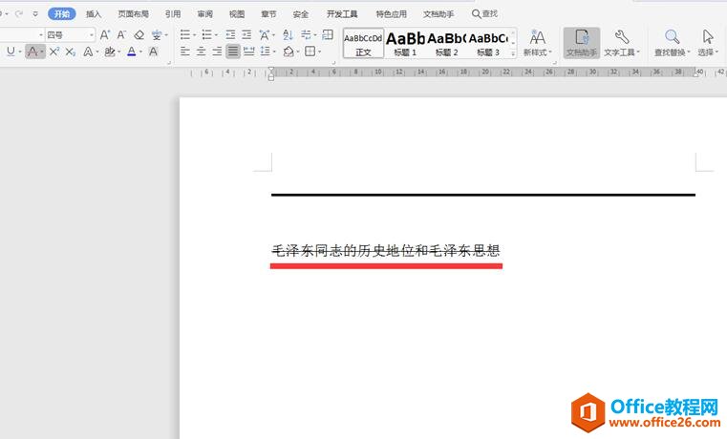The width and height of the screenshot is (727, 439).
Task: Click the 文档助手 ribbon button
Action: pyautogui.click(x=582, y=43)
